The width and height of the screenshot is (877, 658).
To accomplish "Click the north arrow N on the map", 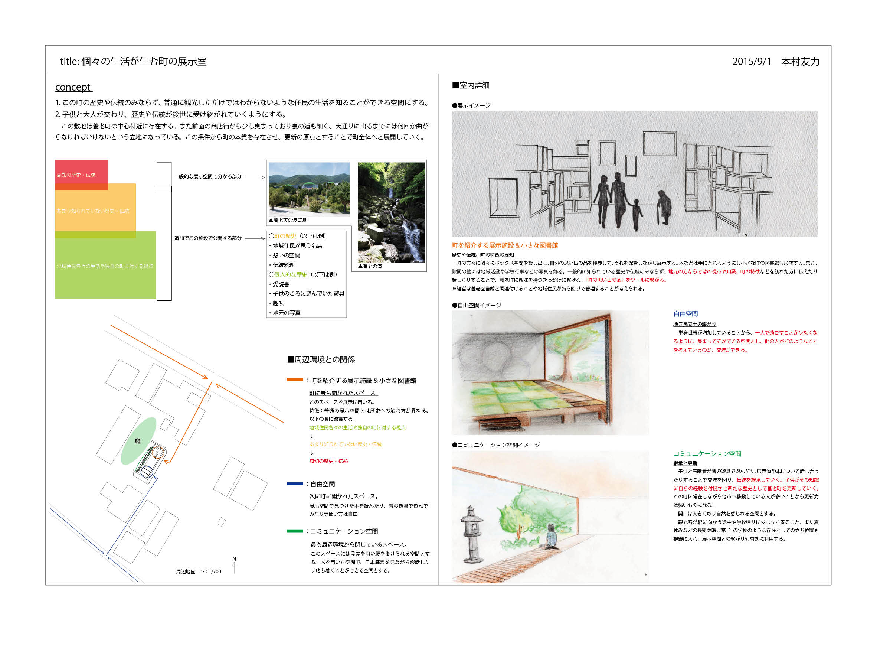I will pos(234,565).
